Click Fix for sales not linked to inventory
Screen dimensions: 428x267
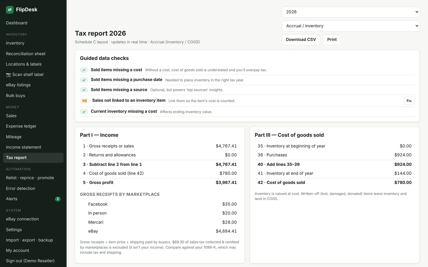coord(409,101)
